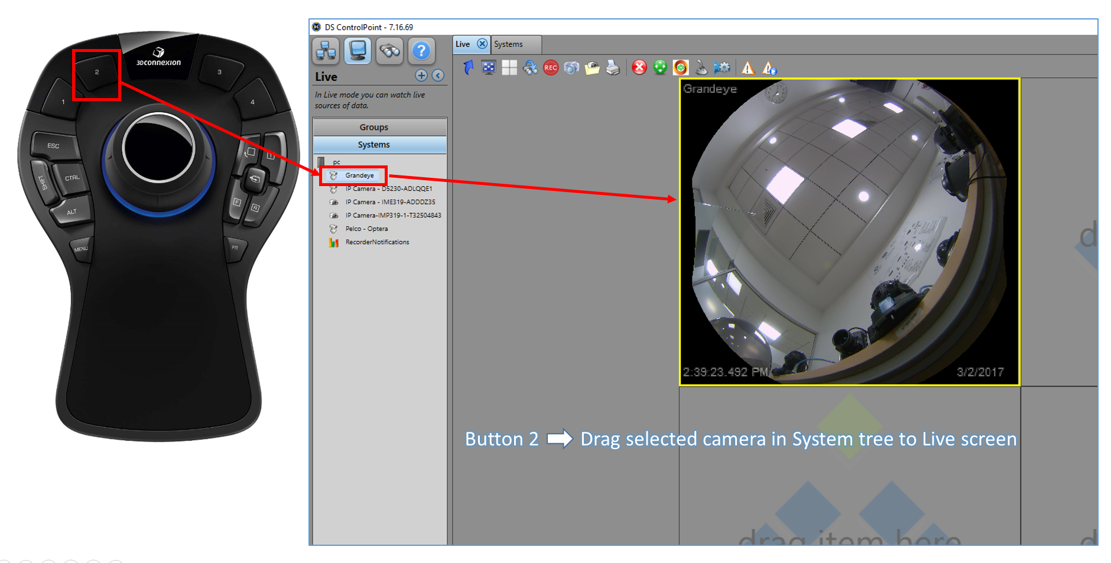Open the Help question mark icon
This screenshot has width=1111, height=563.
click(421, 51)
